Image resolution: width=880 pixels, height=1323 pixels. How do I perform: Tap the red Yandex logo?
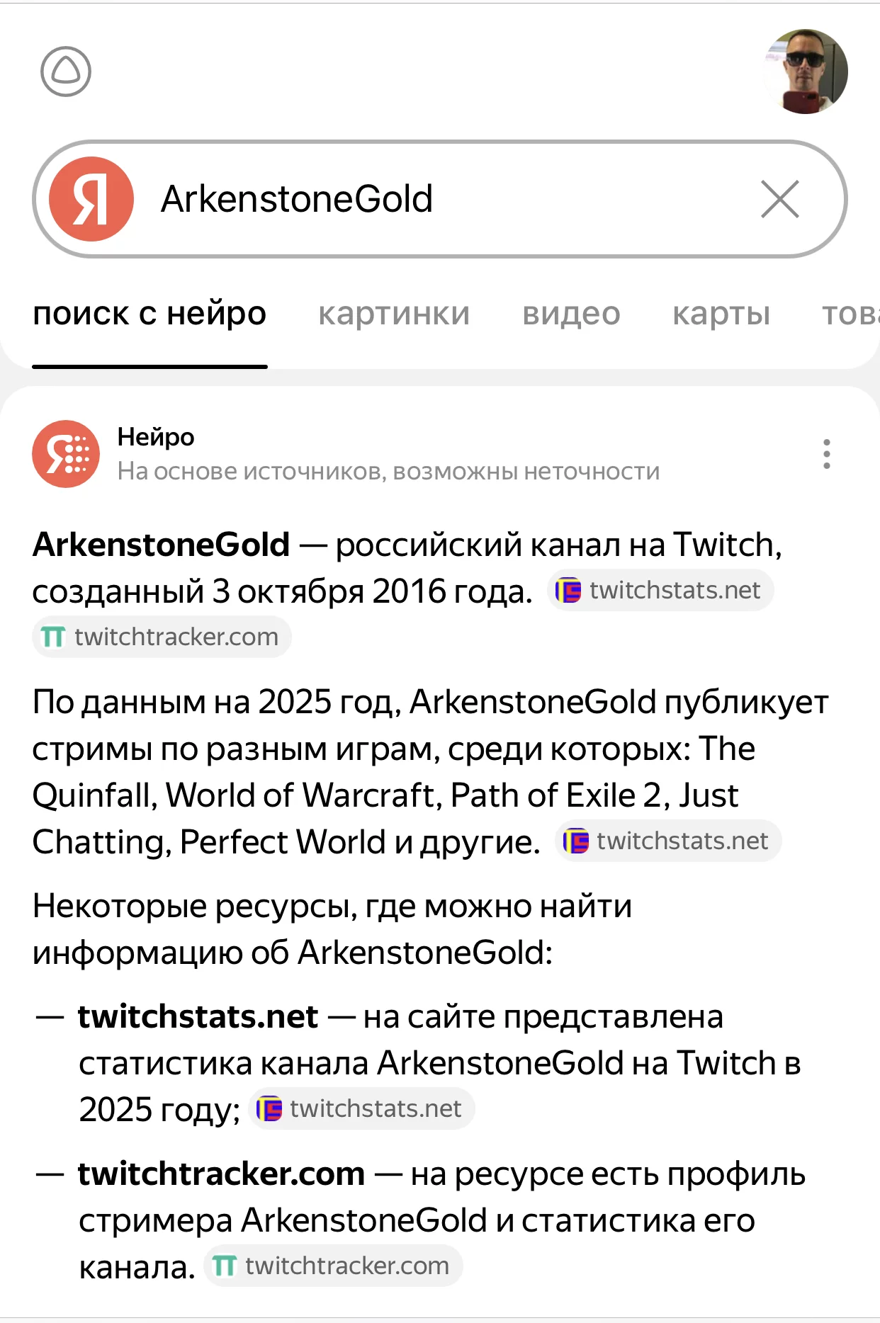[91, 199]
